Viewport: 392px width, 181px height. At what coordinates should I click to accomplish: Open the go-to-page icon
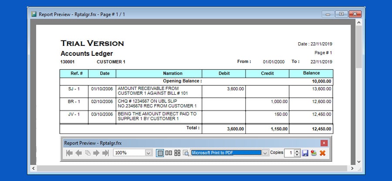coord(88,153)
